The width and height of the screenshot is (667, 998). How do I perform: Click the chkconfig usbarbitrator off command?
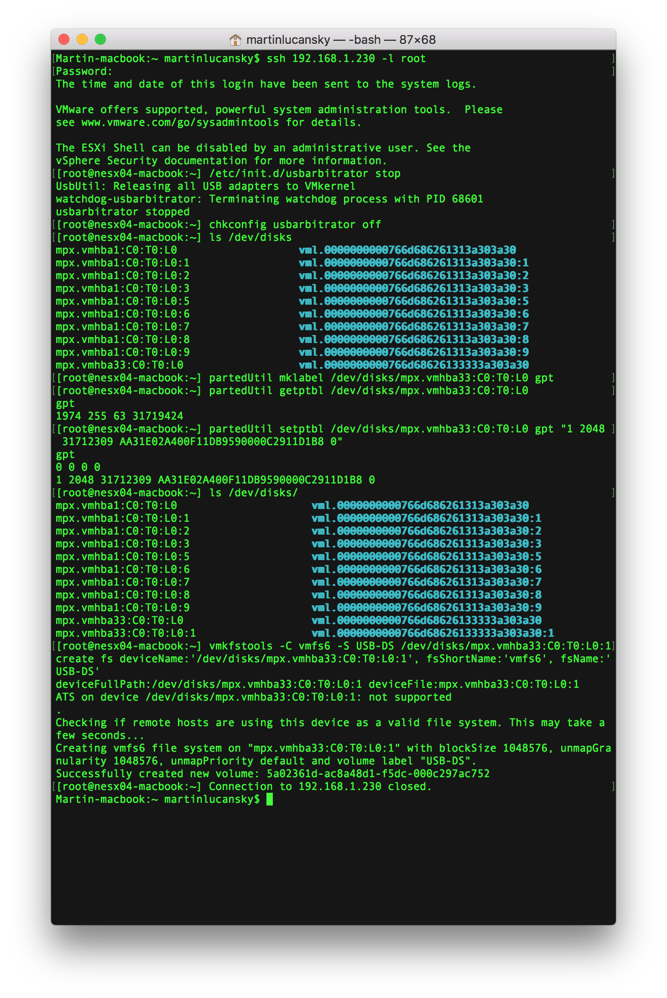(295, 224)
